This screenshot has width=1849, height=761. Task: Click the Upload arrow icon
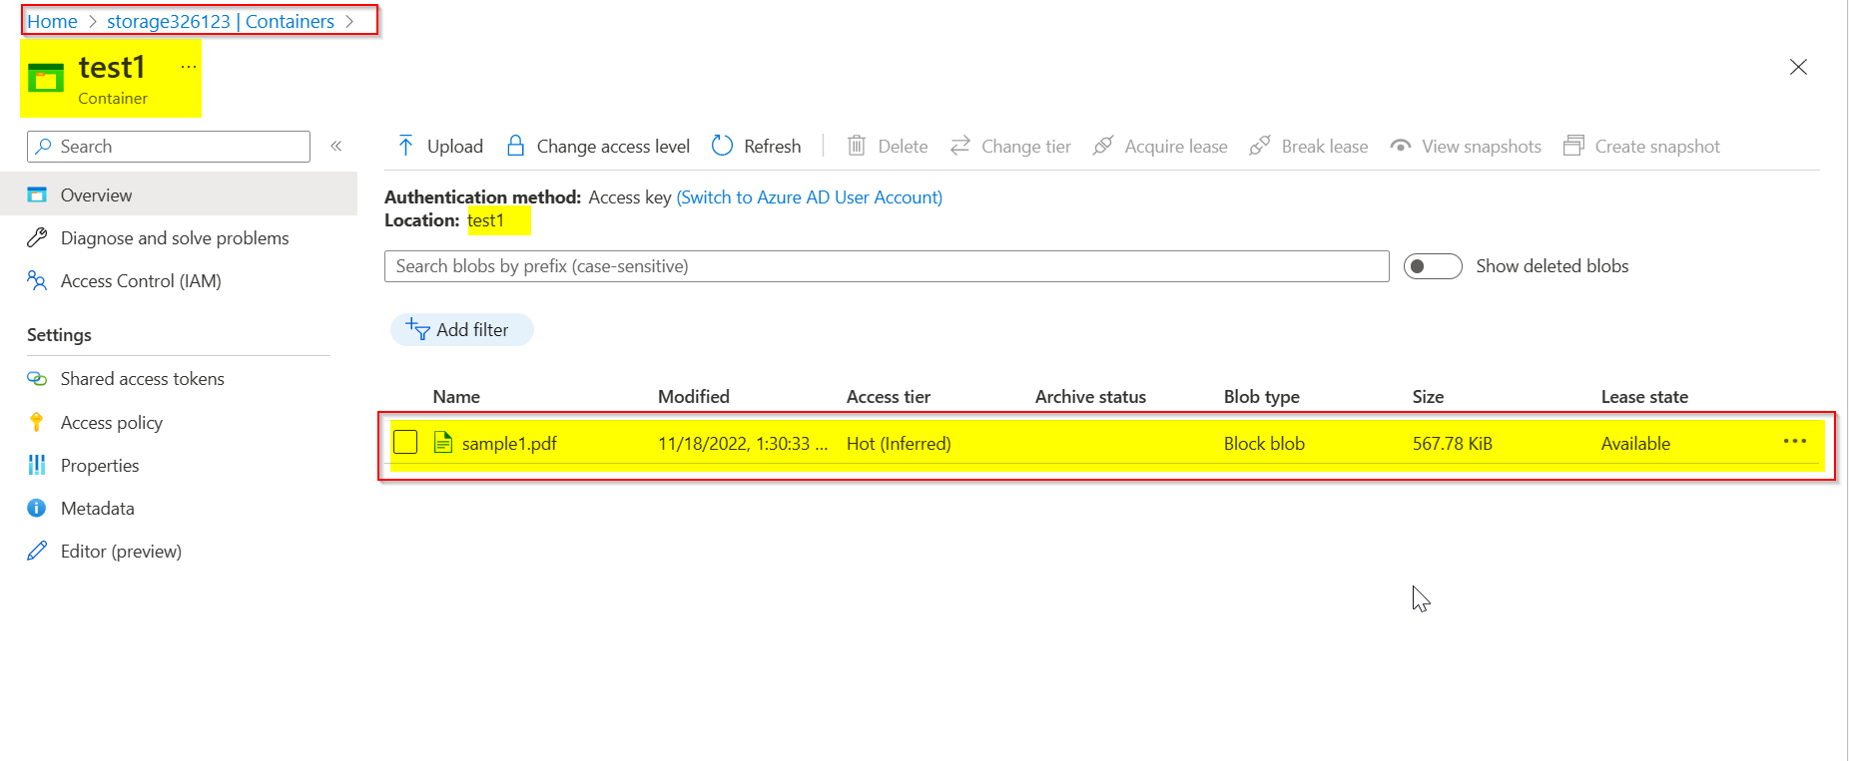point(405,146)
